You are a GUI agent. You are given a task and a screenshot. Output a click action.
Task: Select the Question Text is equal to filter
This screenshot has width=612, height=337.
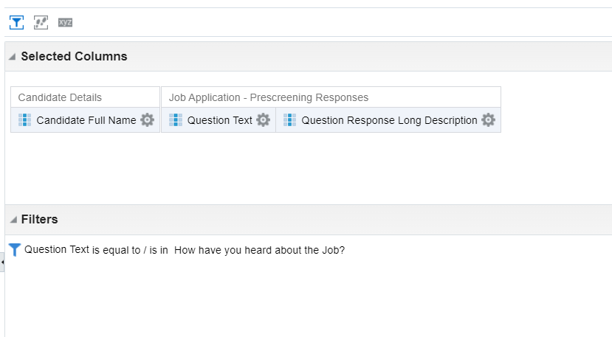point(185,250)
